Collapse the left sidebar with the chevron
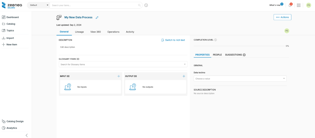Viewport: 315px width, 138px height. click(27, 135)
